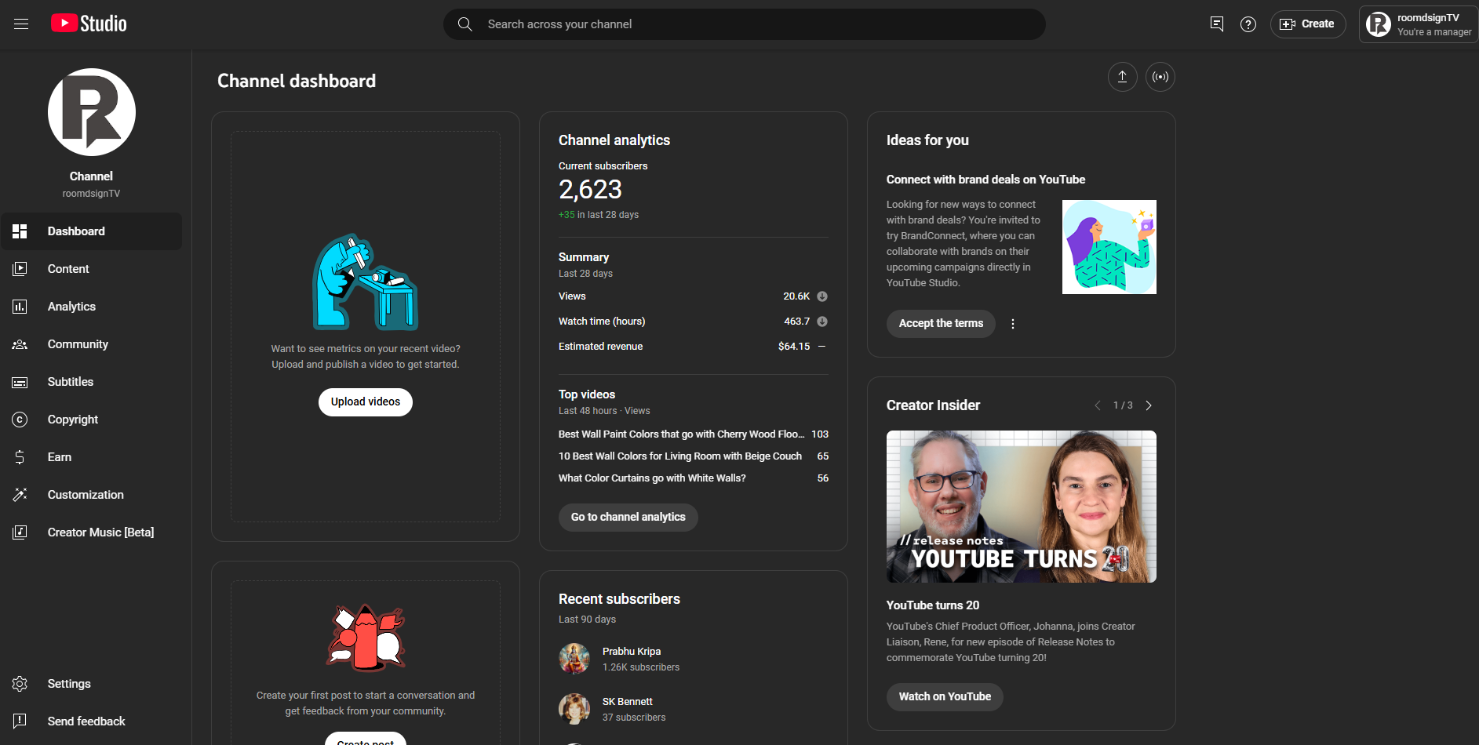Image resolution: width=1479 pixels, height=745 pixels.
Task: Open Copyright in the sidebar
Action: [92, 420]
